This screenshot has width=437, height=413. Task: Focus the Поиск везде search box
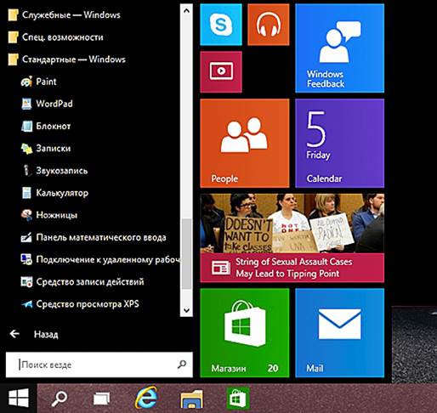point(99,365)
